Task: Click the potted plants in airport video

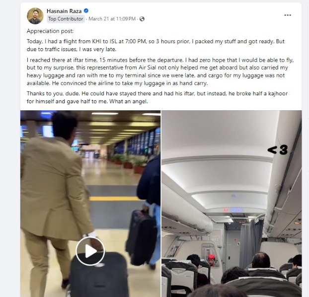Action: [128, 162]
